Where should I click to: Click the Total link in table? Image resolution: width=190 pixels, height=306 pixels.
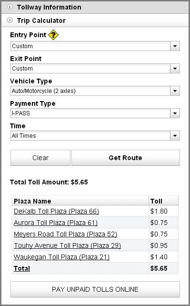[x=22, y=268]
